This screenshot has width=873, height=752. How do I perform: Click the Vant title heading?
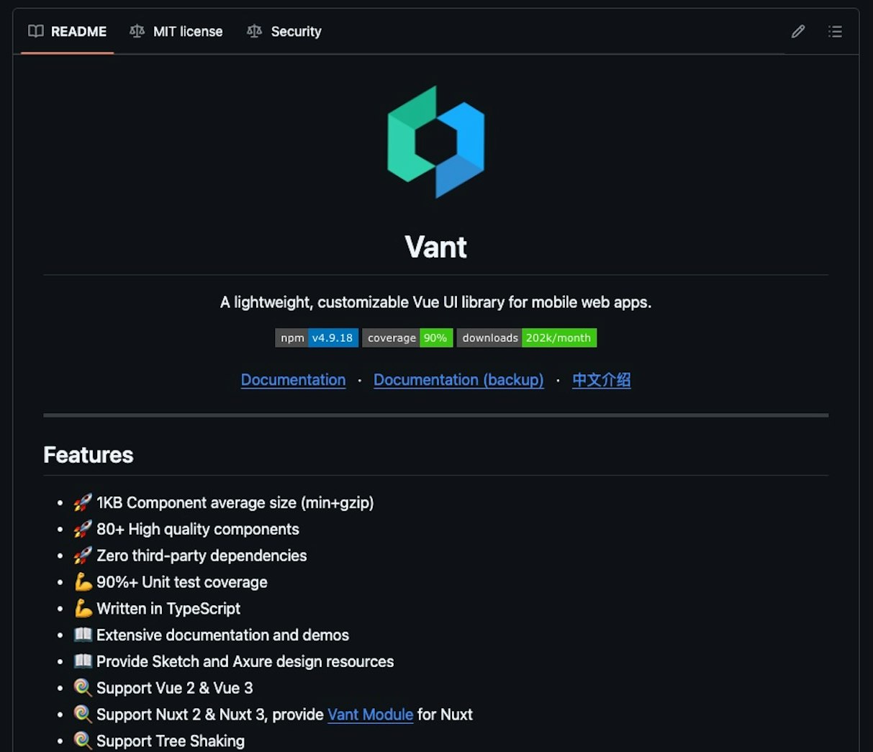click(x=435, y=247)
